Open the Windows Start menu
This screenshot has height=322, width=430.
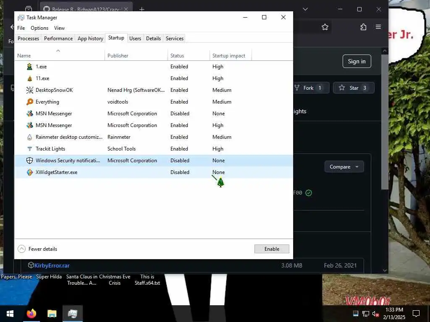pyautogui.click(x=10, y=314)
